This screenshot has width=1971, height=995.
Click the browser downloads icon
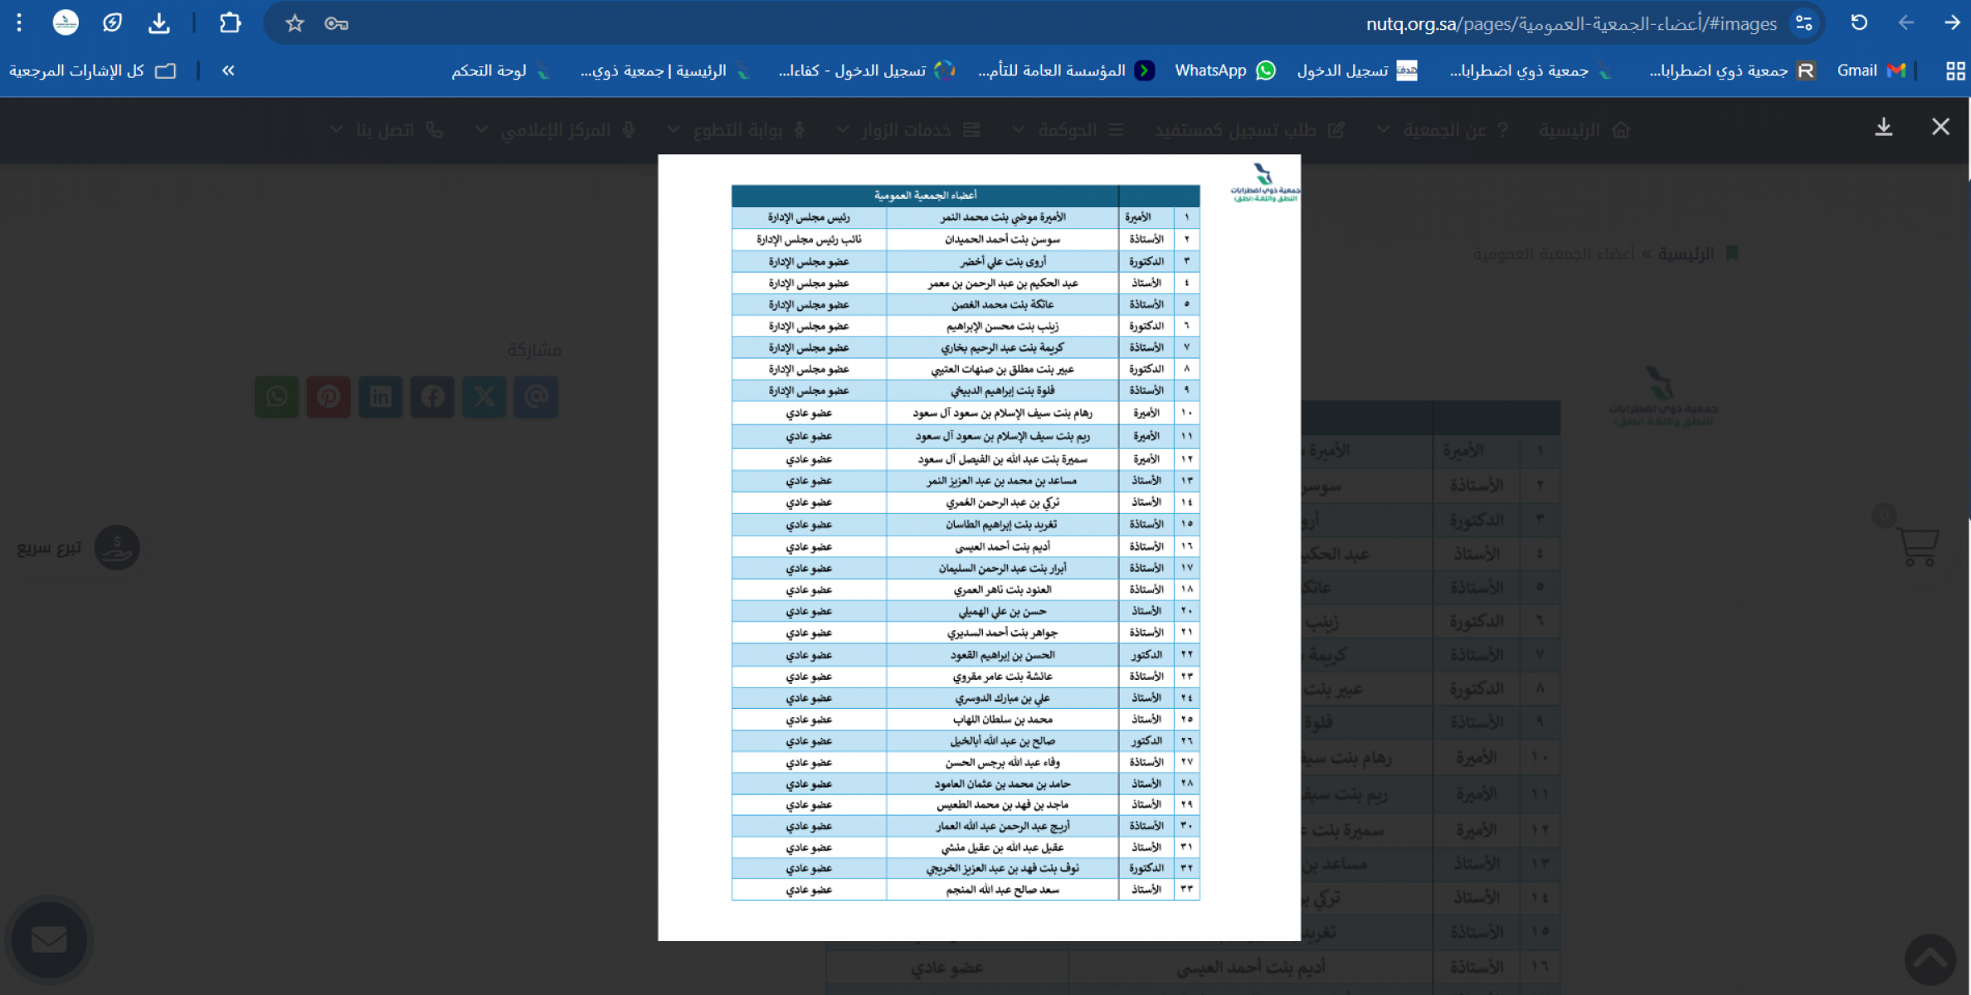coord(159,23)
